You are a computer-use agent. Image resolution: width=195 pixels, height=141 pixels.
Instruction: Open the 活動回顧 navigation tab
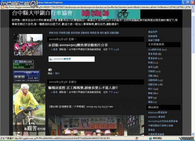tap(114, 33)
